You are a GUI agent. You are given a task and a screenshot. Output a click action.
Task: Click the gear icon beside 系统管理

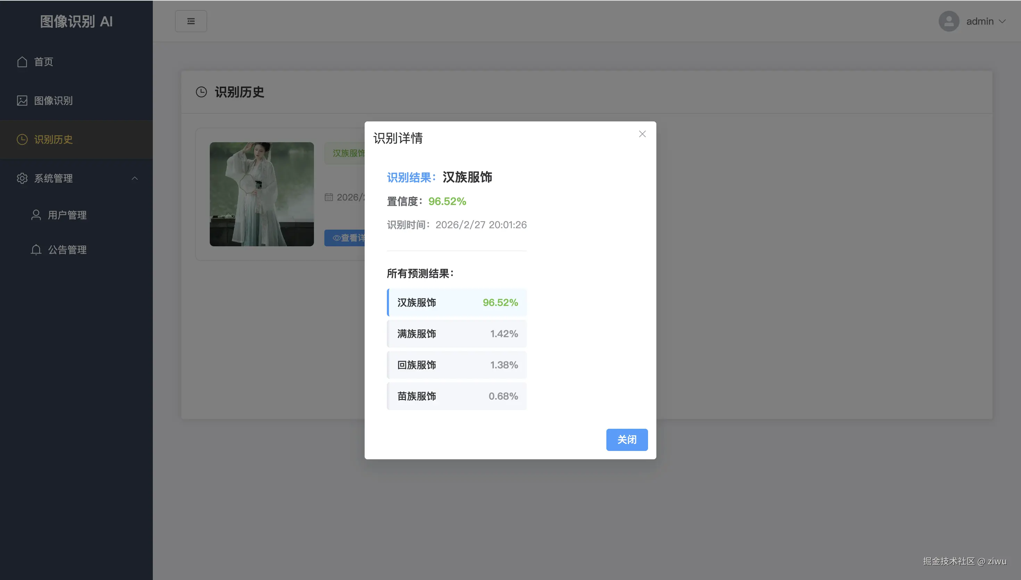(x=22, y=178)
